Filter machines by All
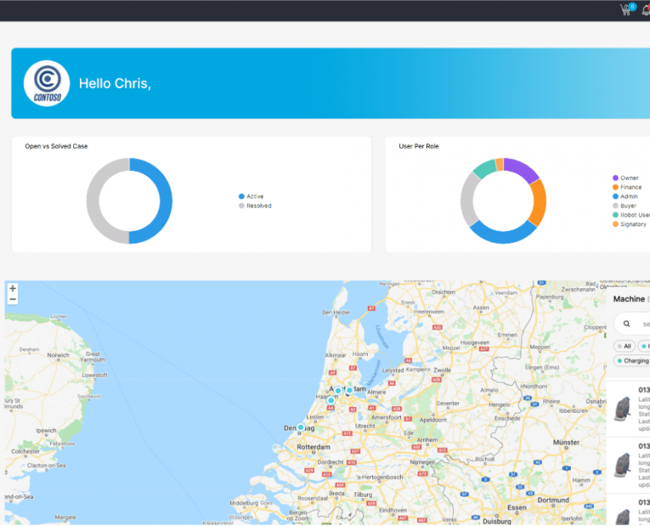 coord(624,346)
